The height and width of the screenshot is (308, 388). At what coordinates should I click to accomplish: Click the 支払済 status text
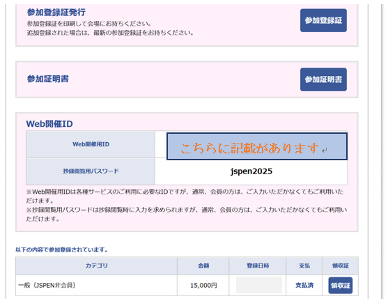(x=304, y=286)
